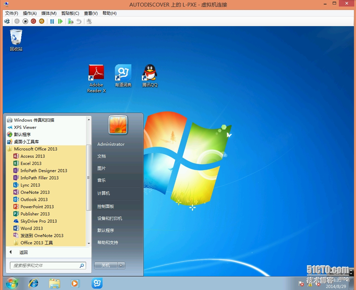The image size is (356, 290).
Task: Open 桌面小工具库 from the programs list
Action: 46,142
